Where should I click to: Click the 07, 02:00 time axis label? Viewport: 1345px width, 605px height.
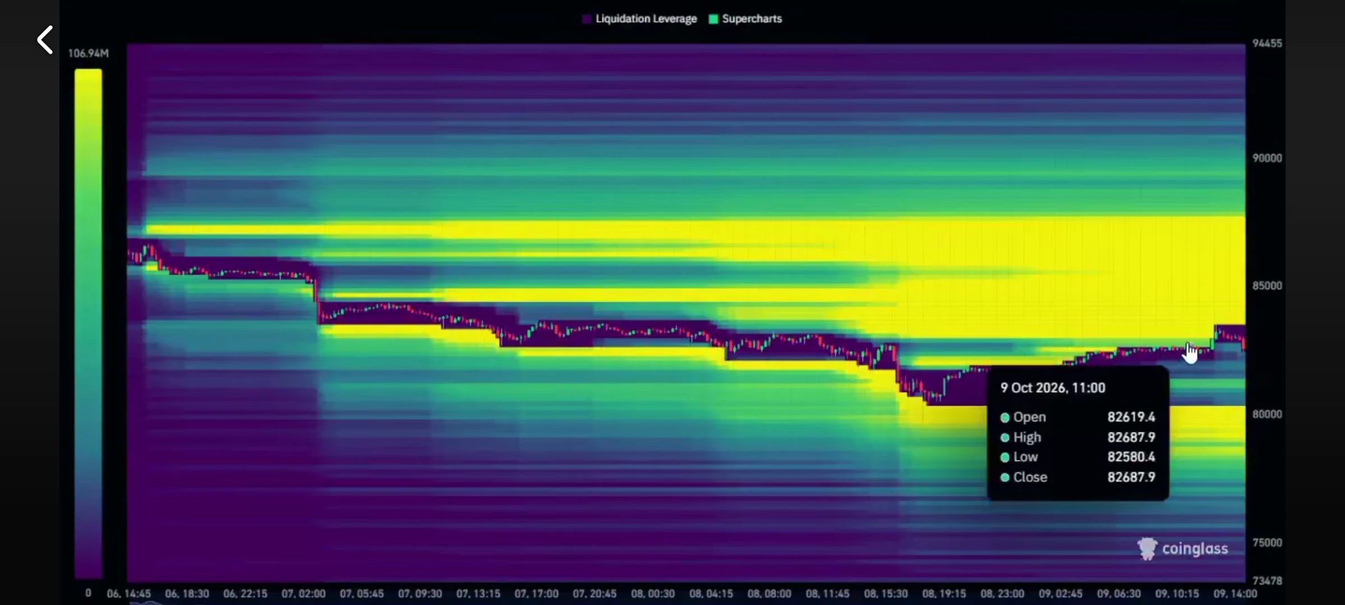pyautogui.click(x=303, y=594)
